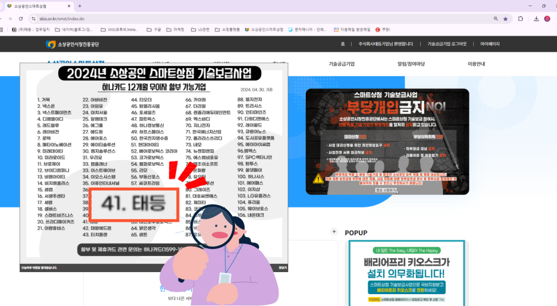Open the 배리어프리 키오스크 popup banner
Image resolution: width=557 pixels, height=306 pixels.
[x=406, y=273]
